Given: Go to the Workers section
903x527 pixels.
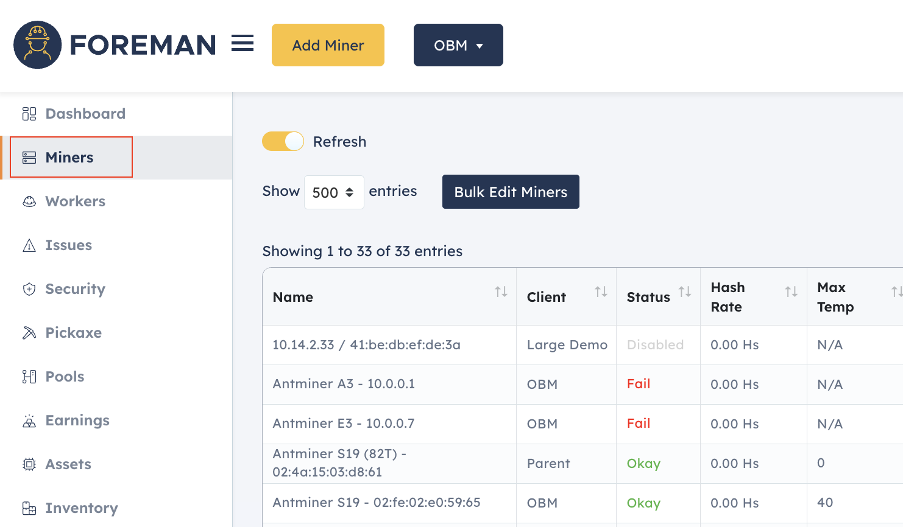Looking at the screenshot, I should coord(116,201).
